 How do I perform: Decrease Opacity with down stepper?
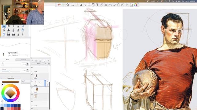pyautogui.click(x=27, y=71)
